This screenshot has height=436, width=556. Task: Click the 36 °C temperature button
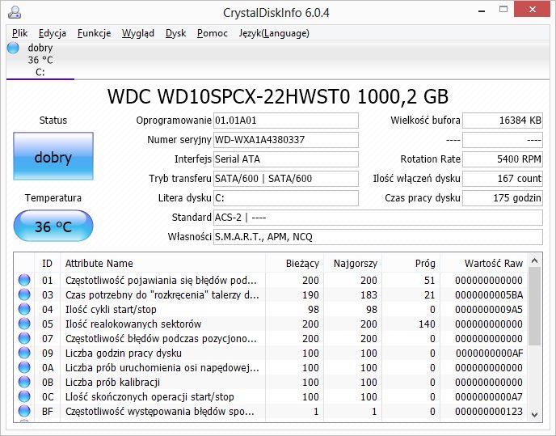click(53, 226)
